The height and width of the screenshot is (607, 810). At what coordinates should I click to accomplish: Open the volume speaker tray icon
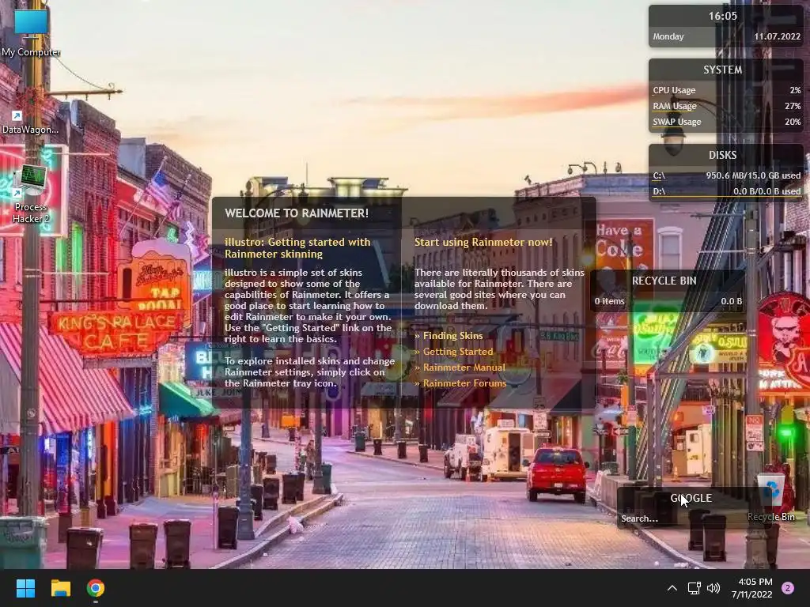713,588
